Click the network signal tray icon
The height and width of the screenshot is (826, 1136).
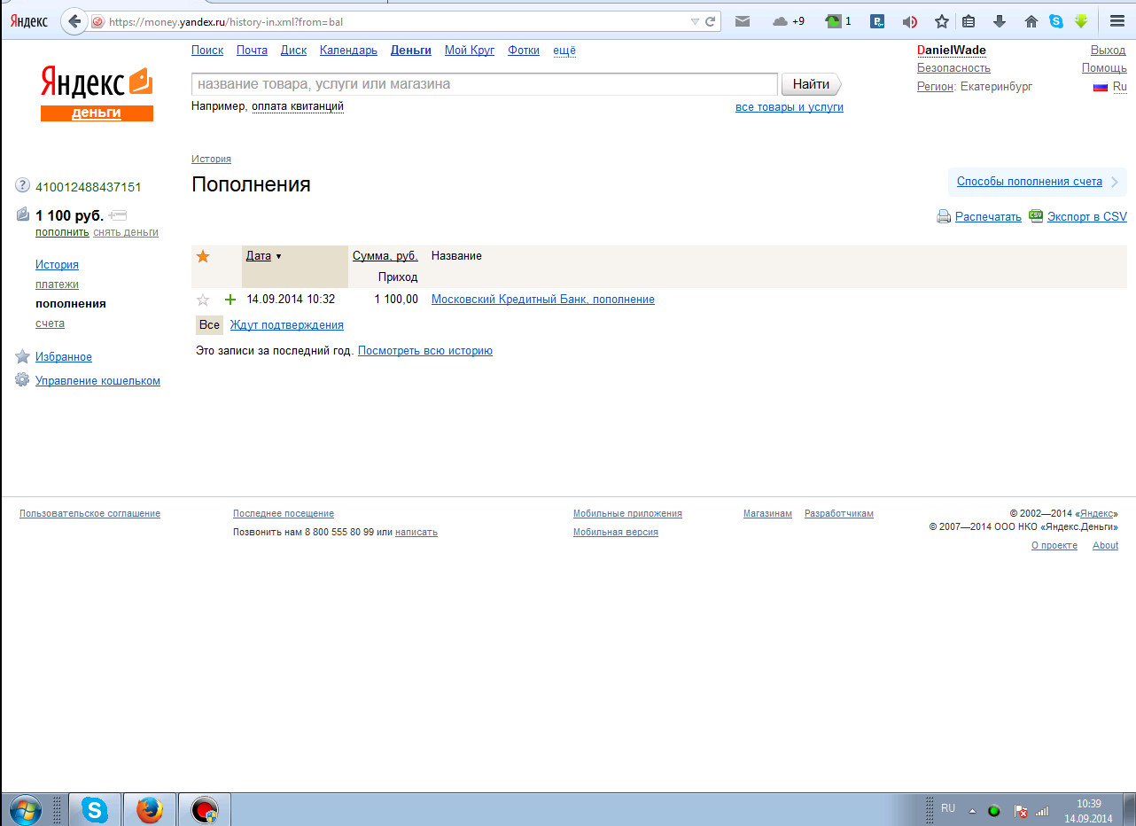point(1042,810)
